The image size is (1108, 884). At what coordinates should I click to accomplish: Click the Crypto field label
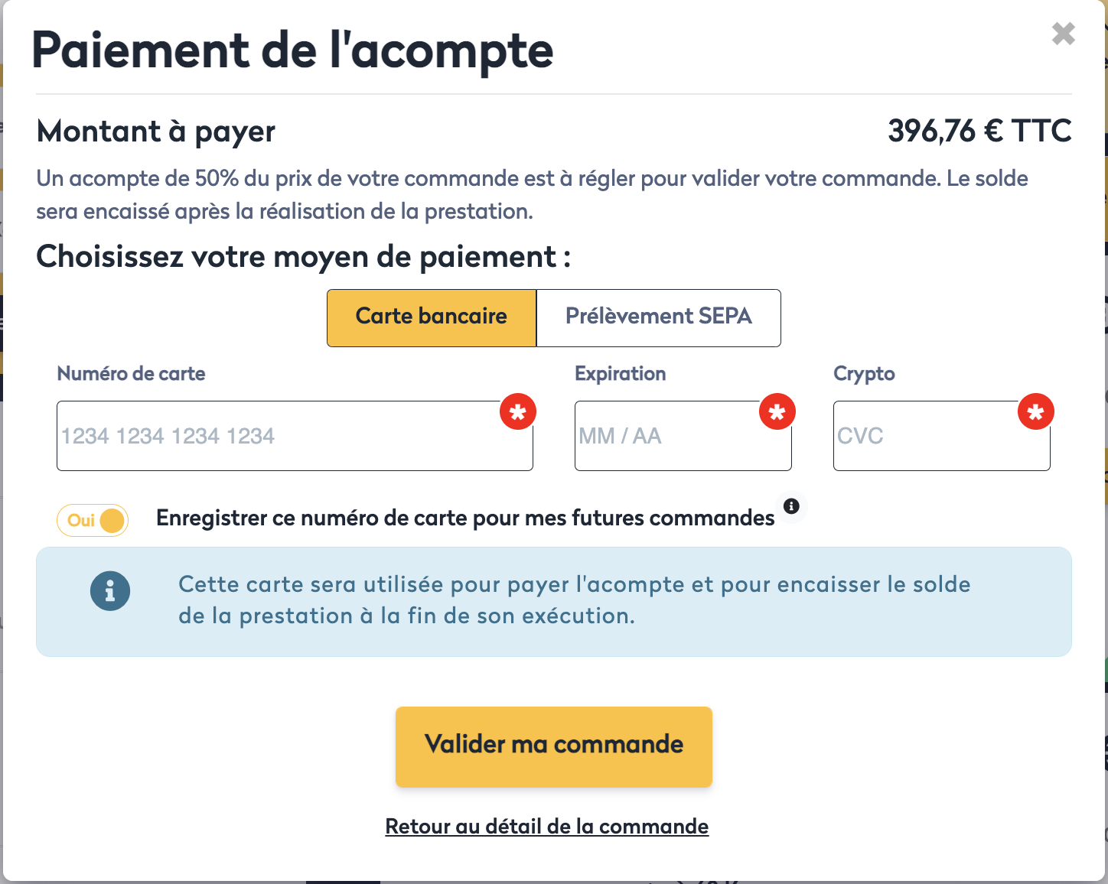click(x=864, y=374)
